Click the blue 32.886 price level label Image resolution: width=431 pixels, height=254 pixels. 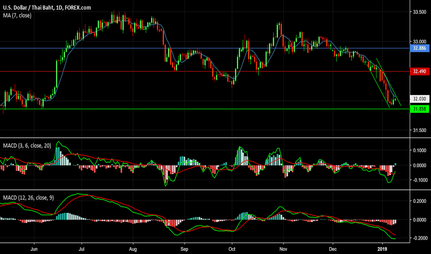pos(419,48)
